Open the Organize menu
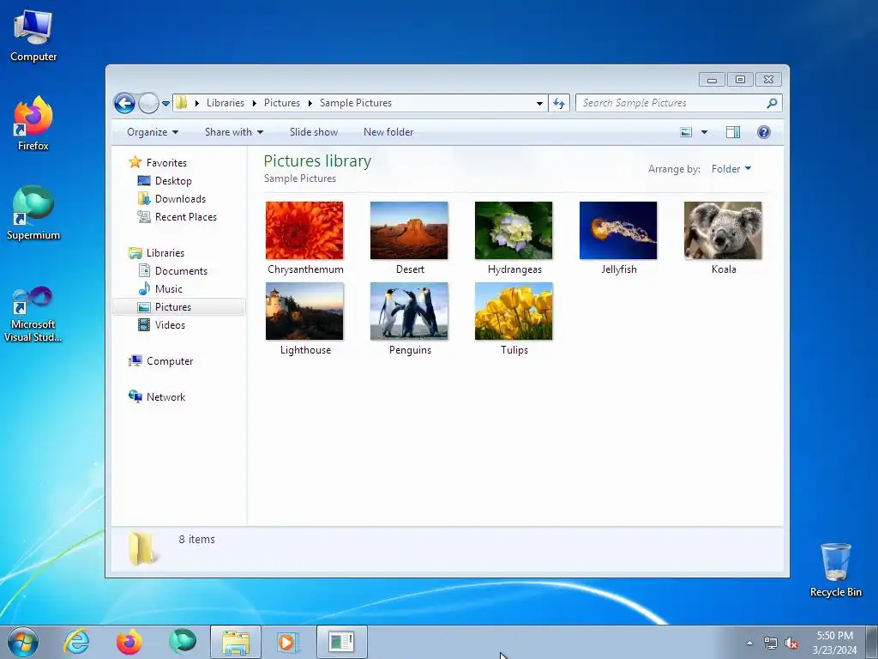Viewport: 878px width, 659px height. [153, 132]
